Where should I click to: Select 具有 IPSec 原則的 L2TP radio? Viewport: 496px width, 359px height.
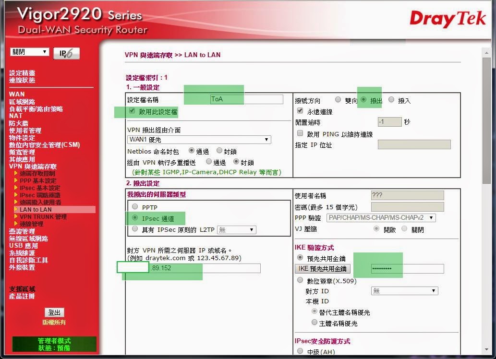(x=135, y=228)
